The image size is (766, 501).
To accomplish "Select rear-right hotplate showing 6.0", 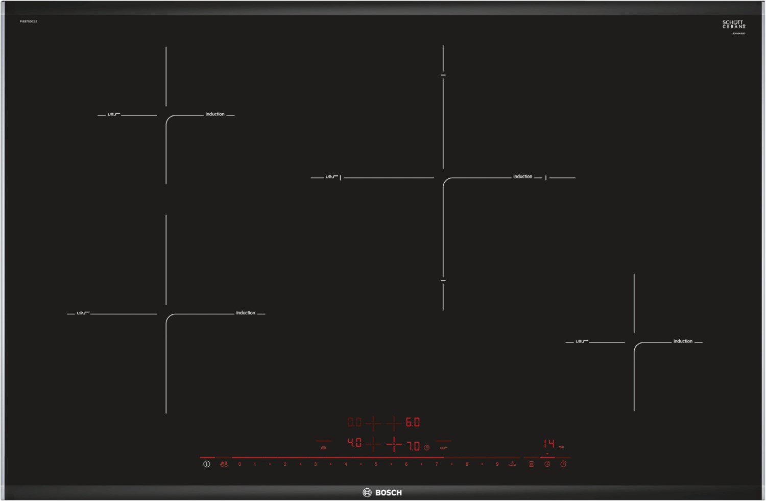I will click(413, 422).
